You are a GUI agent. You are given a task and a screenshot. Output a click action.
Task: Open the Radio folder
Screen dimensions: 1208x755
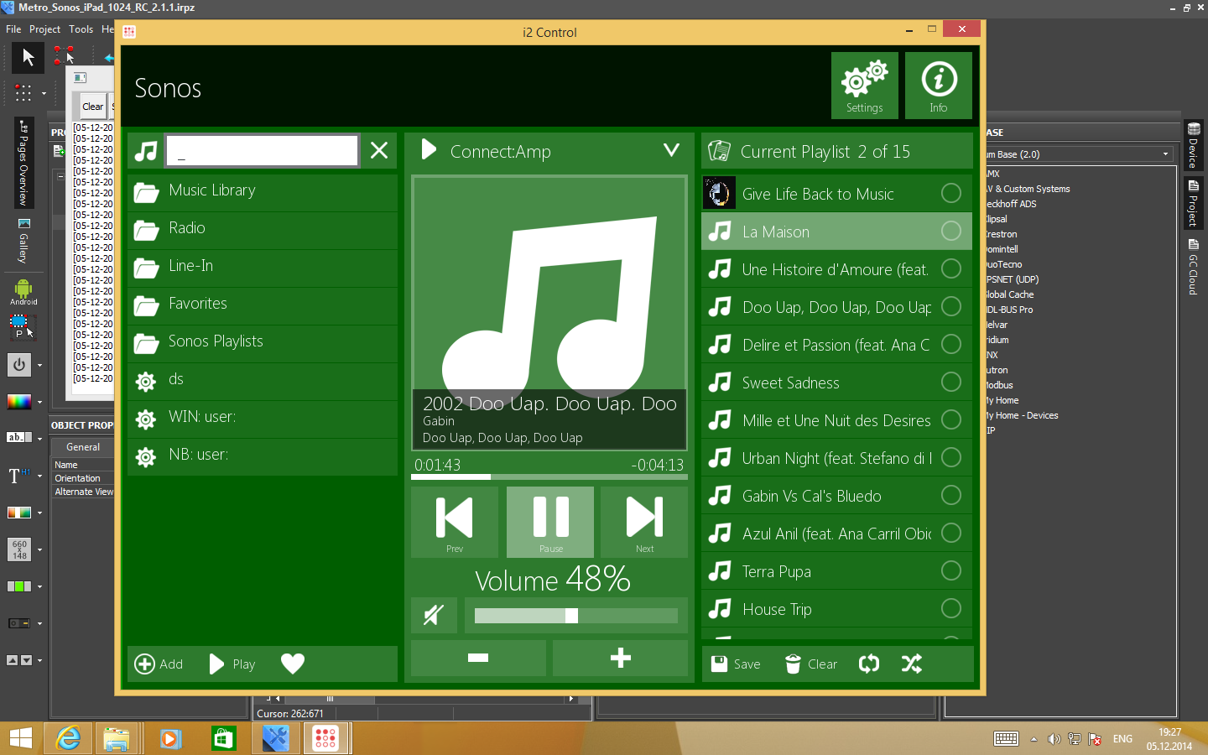tap(263, 230)
